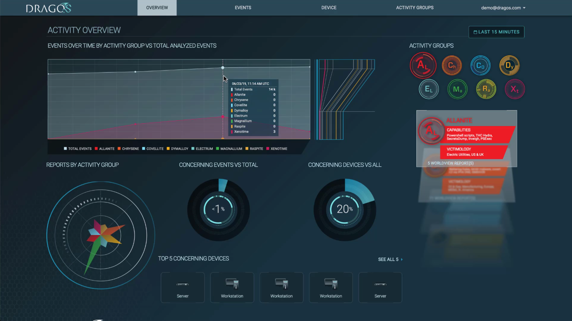Select the Magnallium (Ma) activity group badge
The height and width of the screenshot is (321, 572).
[x=457, y=89]
